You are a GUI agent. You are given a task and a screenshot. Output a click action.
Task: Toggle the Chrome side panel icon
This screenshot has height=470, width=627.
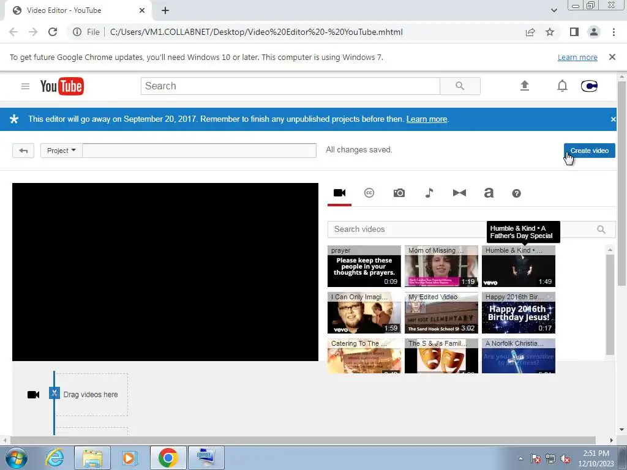pyautogui.click(x=574, y=32)
